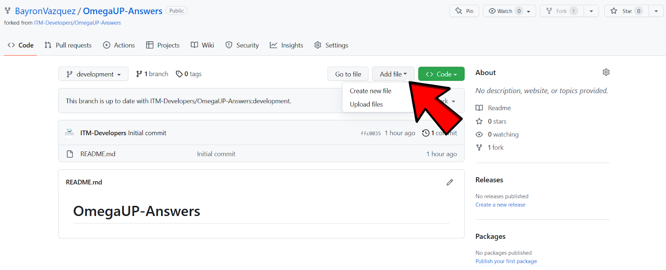View the 0 watching link
This screenshot has height=270, width=666.
click(503, 134)
